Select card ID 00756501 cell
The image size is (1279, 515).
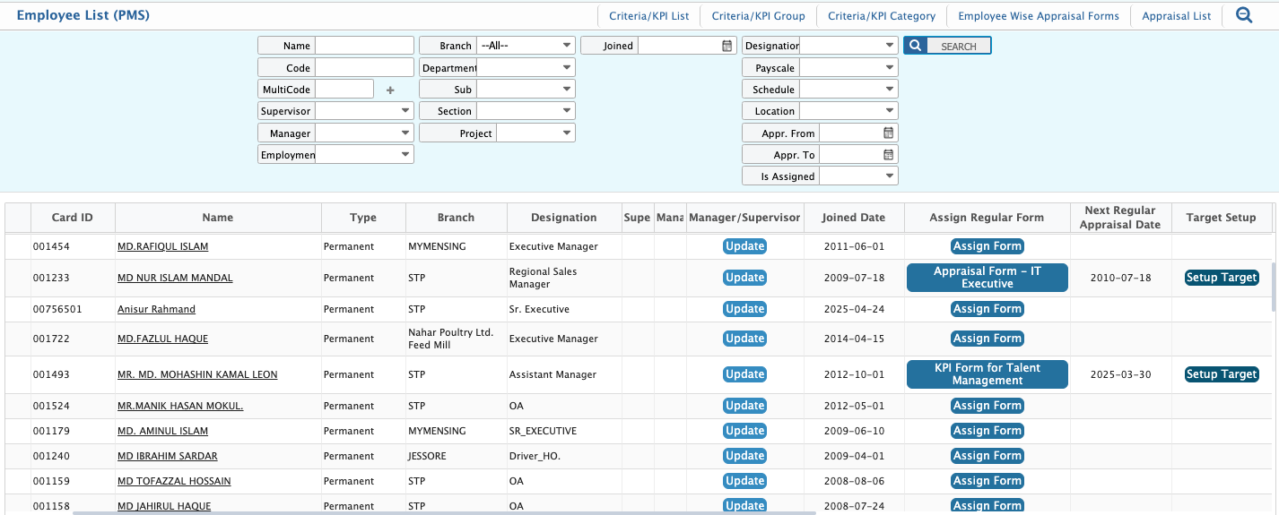72,309
